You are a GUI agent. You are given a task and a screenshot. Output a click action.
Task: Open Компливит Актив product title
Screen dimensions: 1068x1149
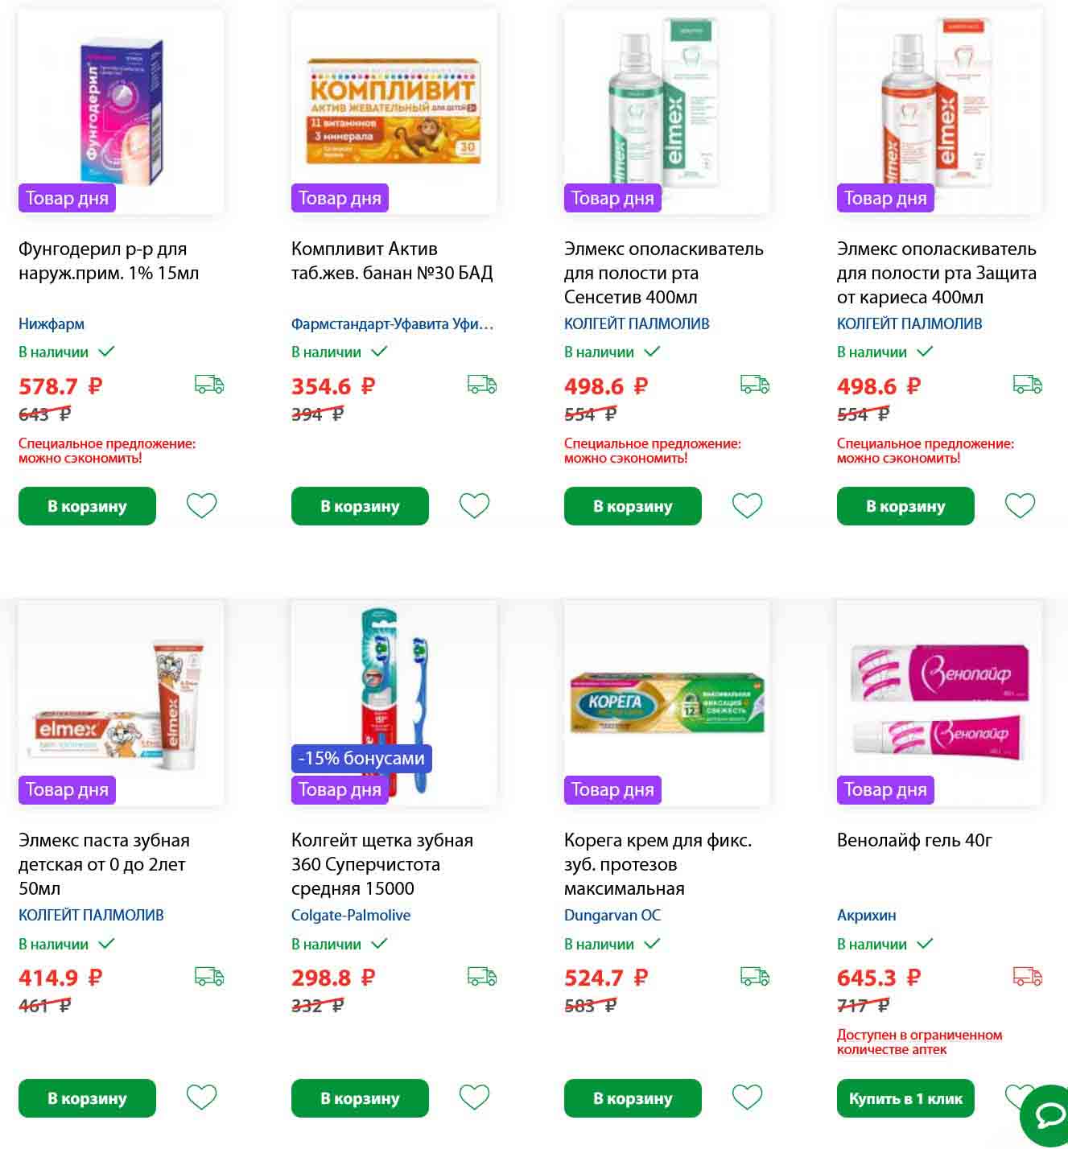coord(391,261)
